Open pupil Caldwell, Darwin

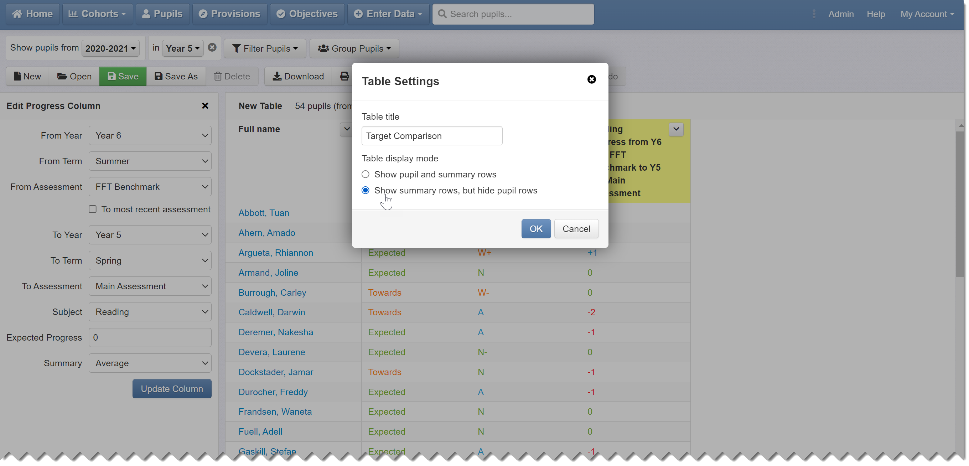tap(271, 312)
